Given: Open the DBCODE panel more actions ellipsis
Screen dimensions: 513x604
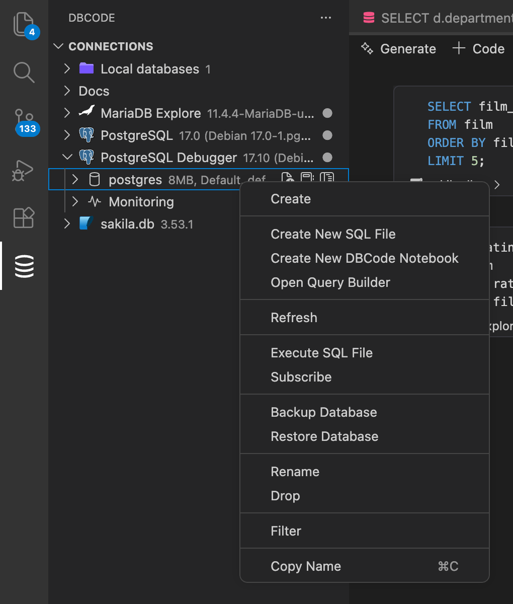Looking at the screenshot, I should [326, 18].
